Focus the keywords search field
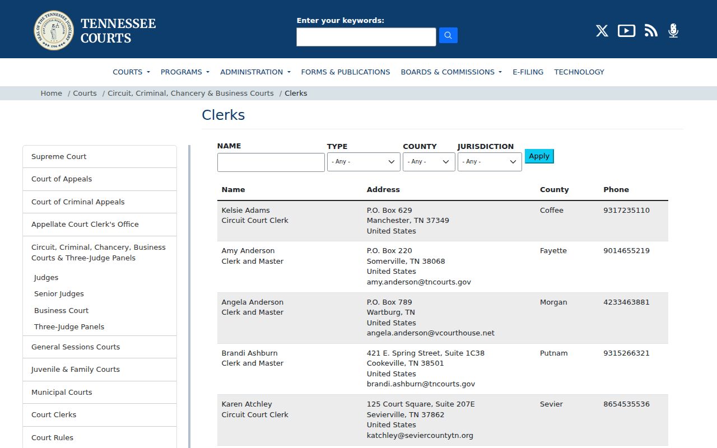The height and width of the screenshot is (448, 717). tap(366, 37)
